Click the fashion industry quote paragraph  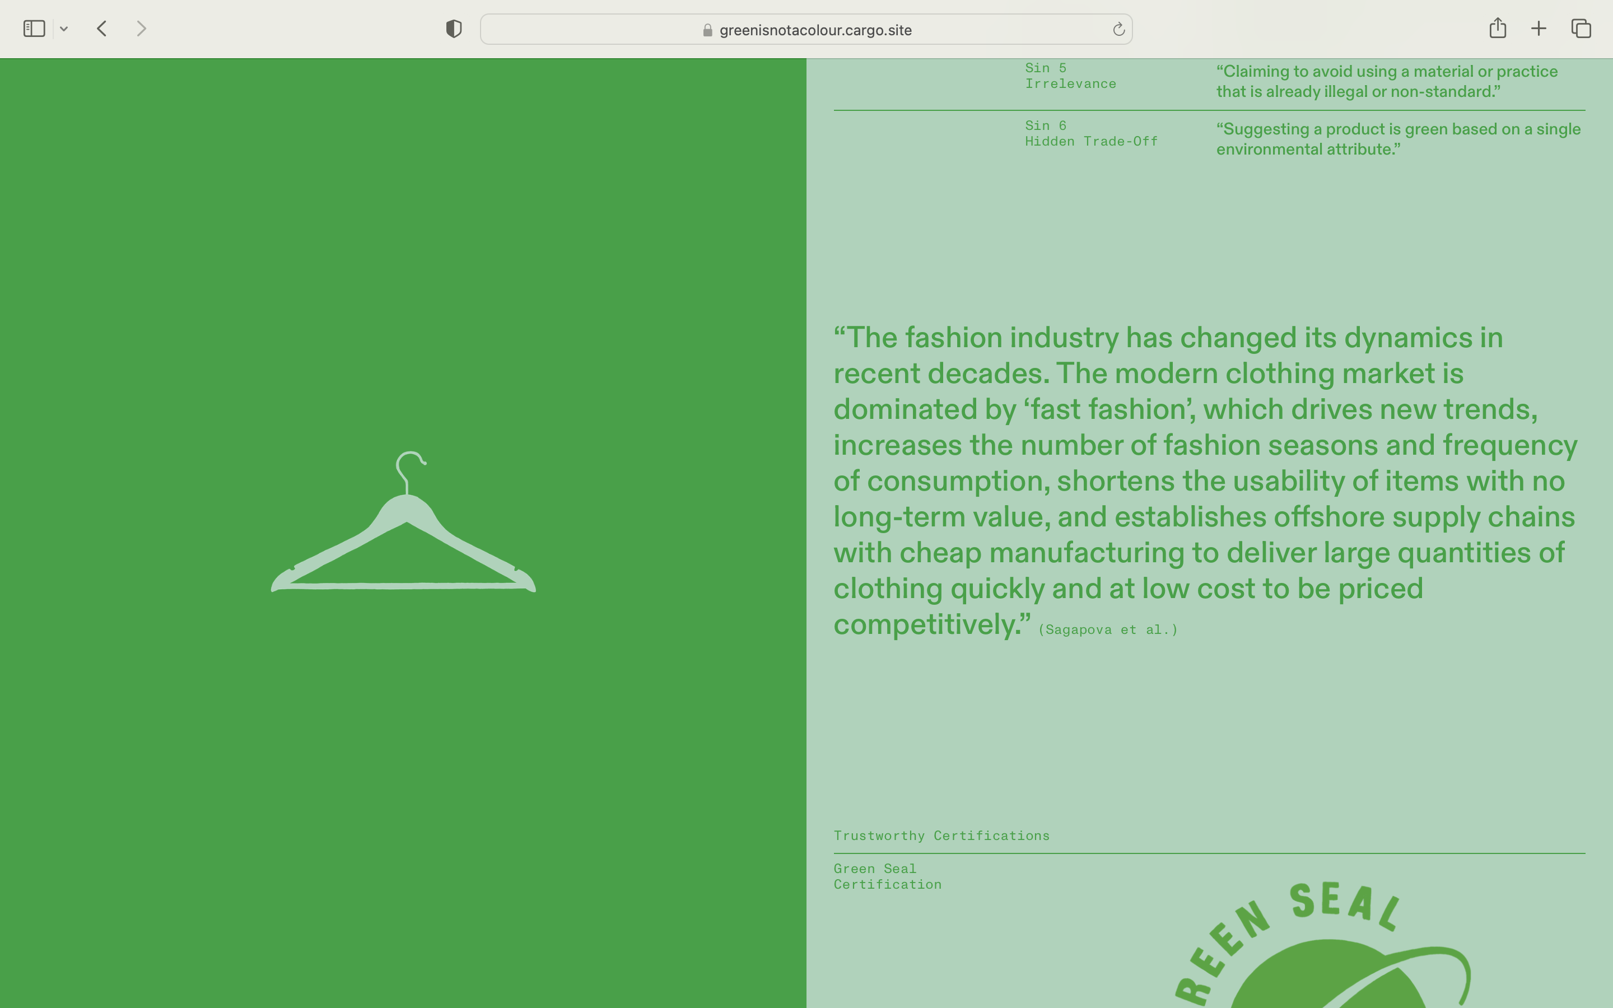(1205, 480)
